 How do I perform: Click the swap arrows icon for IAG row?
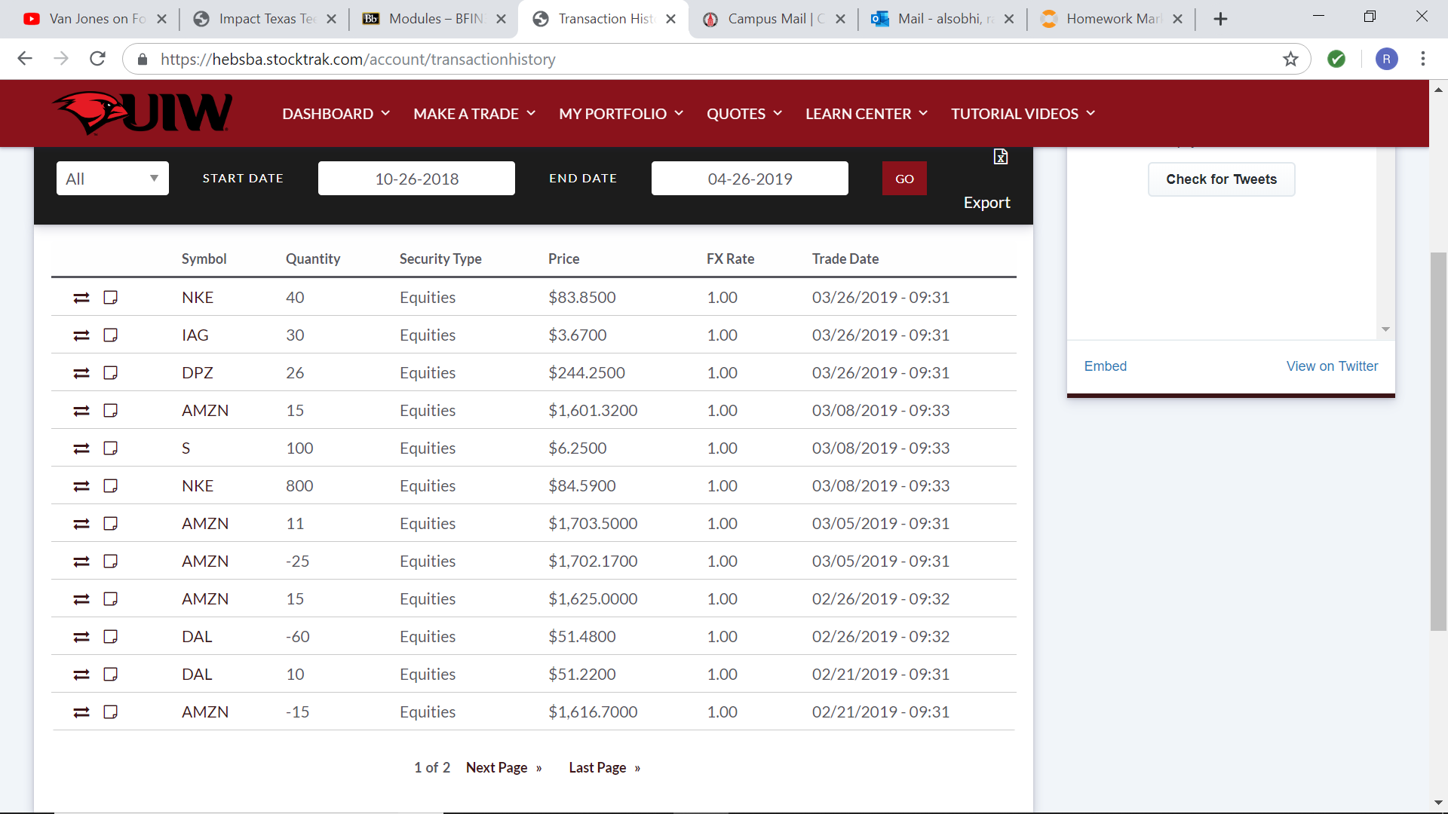(x=81, y=335)
